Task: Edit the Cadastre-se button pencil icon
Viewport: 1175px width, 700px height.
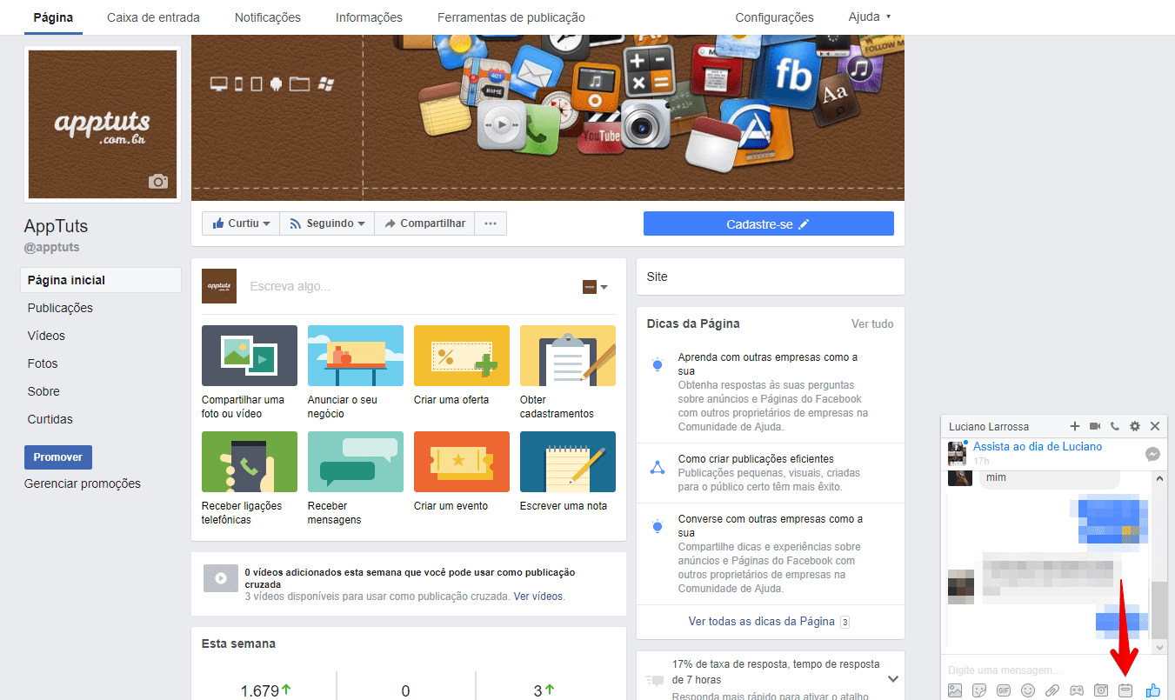Action: click(804, 224)
